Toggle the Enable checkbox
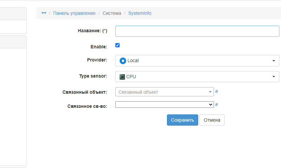This screenshot has width=281, height=168. click(x=118, y=45)
